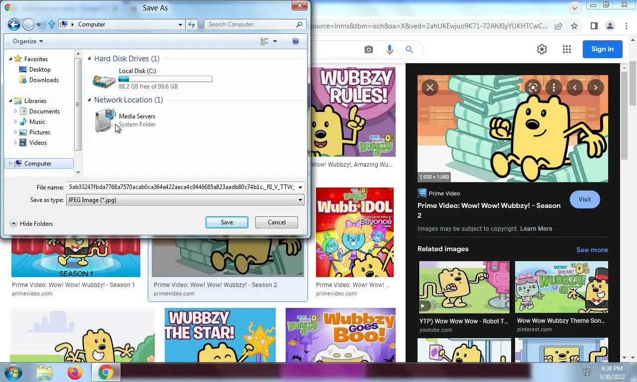637x382 pixels.
Task: Close the image preview panel
Action: tap(430, 88)
